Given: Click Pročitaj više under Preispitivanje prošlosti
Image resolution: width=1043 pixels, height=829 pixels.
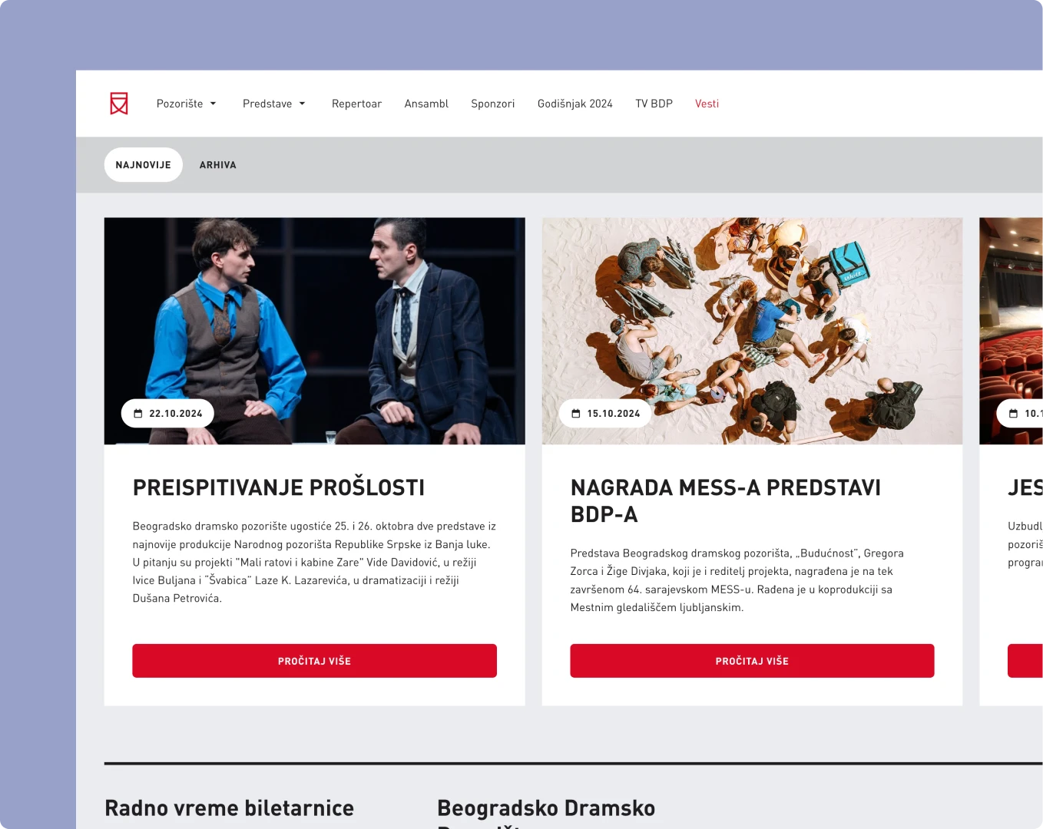Looking at the screenshot, I should click(315, 661).
